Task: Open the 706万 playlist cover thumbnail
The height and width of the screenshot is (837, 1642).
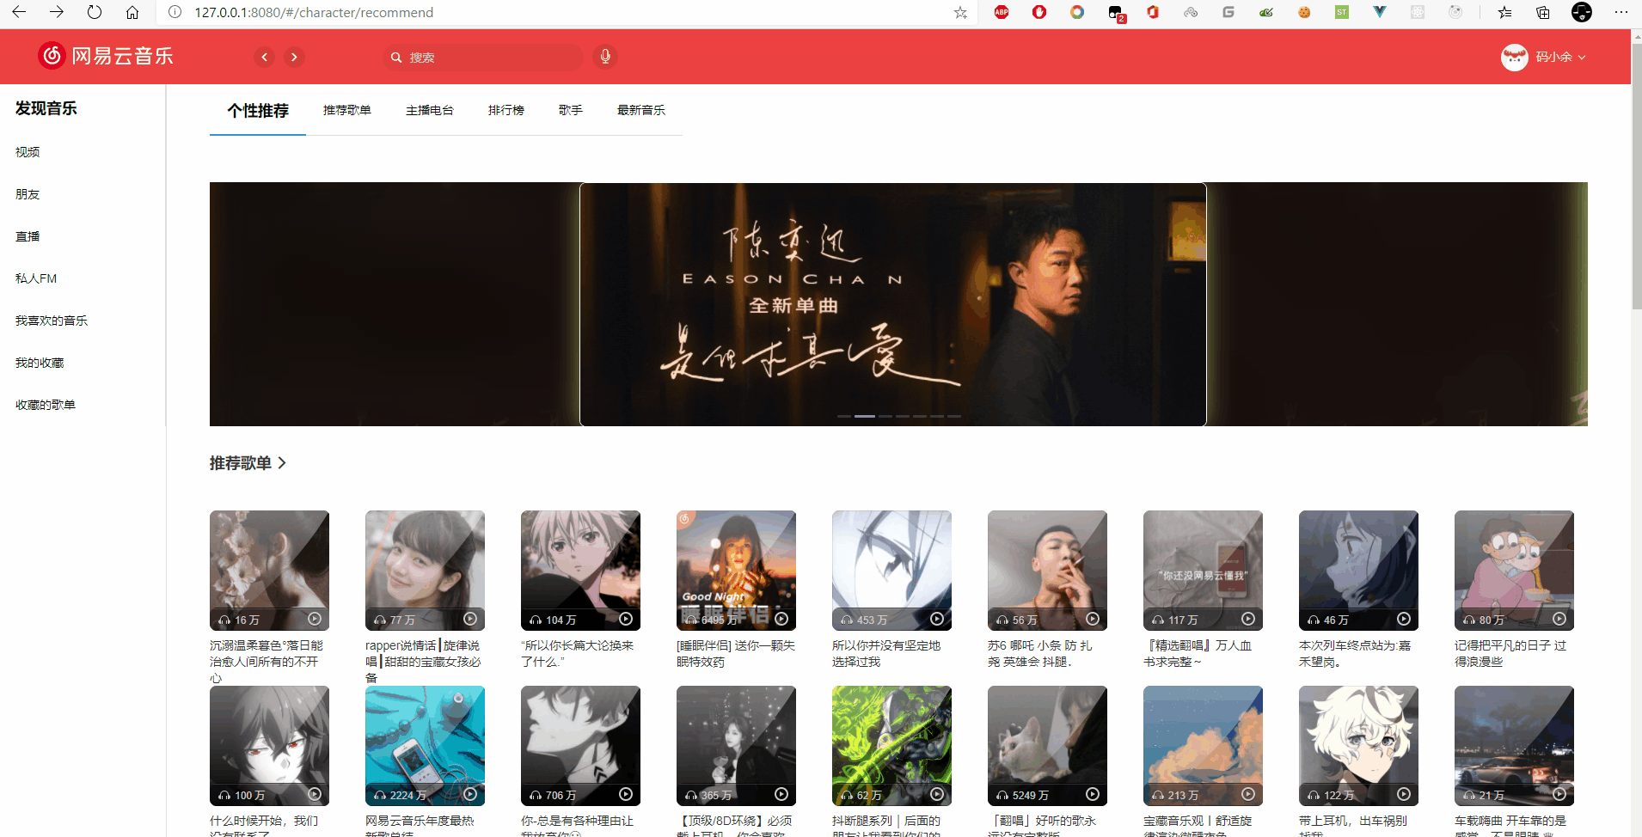Action: click(580, 746)
